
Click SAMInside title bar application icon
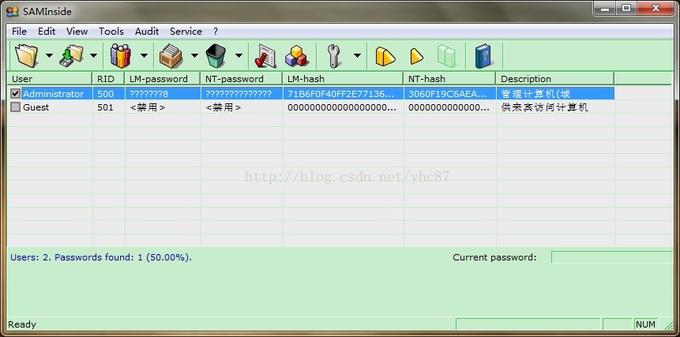tap(12, 11)
